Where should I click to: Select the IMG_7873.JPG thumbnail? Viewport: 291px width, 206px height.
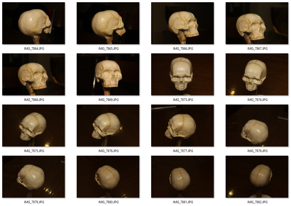click(182, 74)
